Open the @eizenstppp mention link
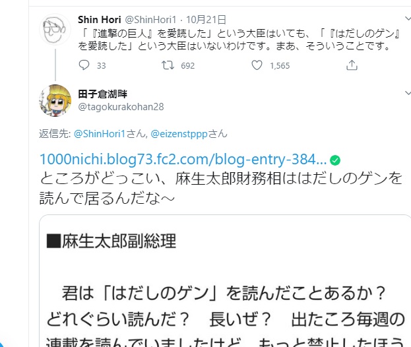Image resolution: width=411 pixels, height=347 pixels. pos(179,134)
